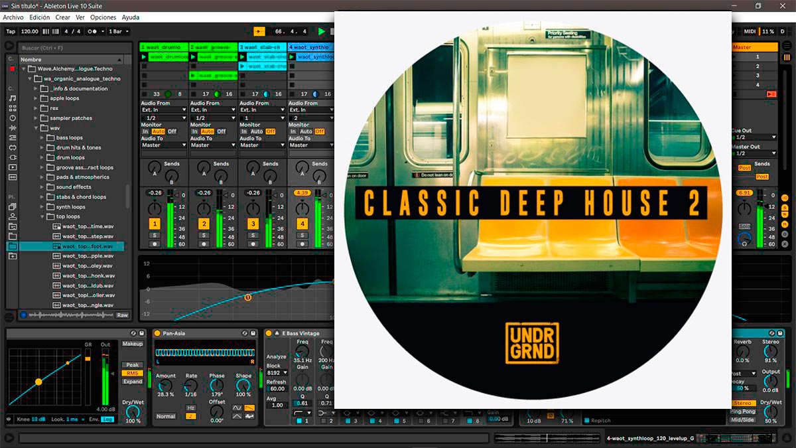Toggle the browser preview headphone button
The image size is (796, 448).
point(24,315)
